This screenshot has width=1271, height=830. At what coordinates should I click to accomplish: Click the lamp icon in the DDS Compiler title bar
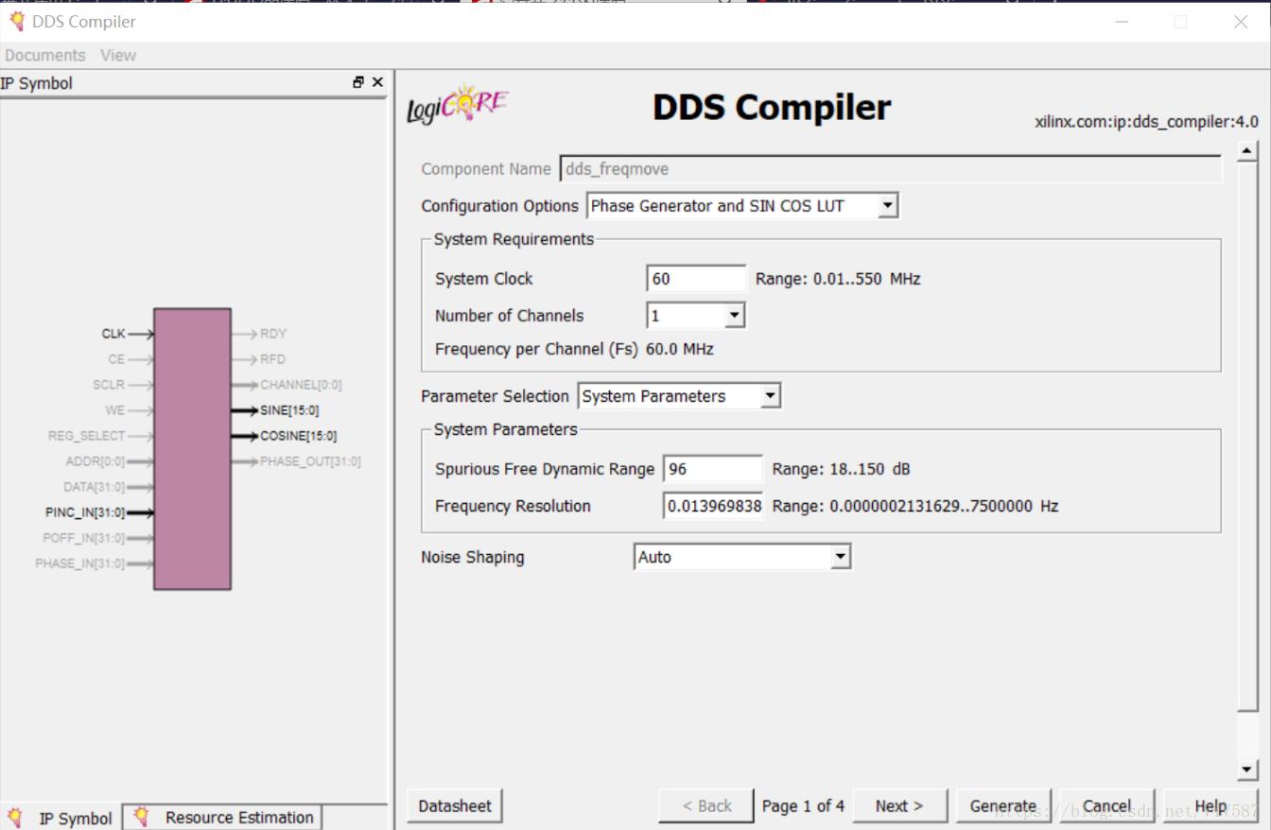pos(16,21)
